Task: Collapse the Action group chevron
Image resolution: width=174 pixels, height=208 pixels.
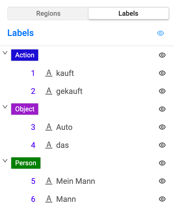Action: point(5,53)
